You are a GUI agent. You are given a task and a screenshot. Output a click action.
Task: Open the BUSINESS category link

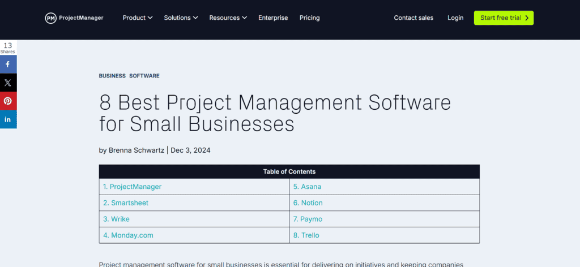112,76
